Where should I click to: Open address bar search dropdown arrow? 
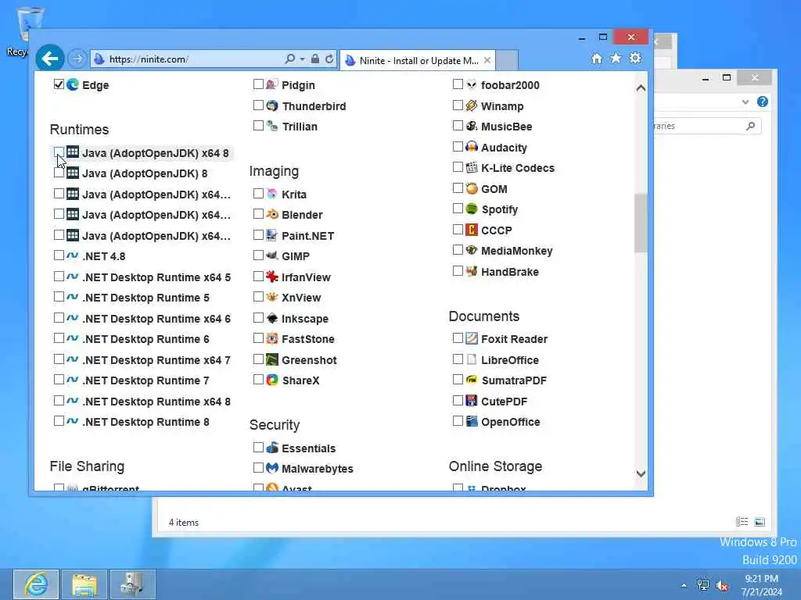pos(303,59)
